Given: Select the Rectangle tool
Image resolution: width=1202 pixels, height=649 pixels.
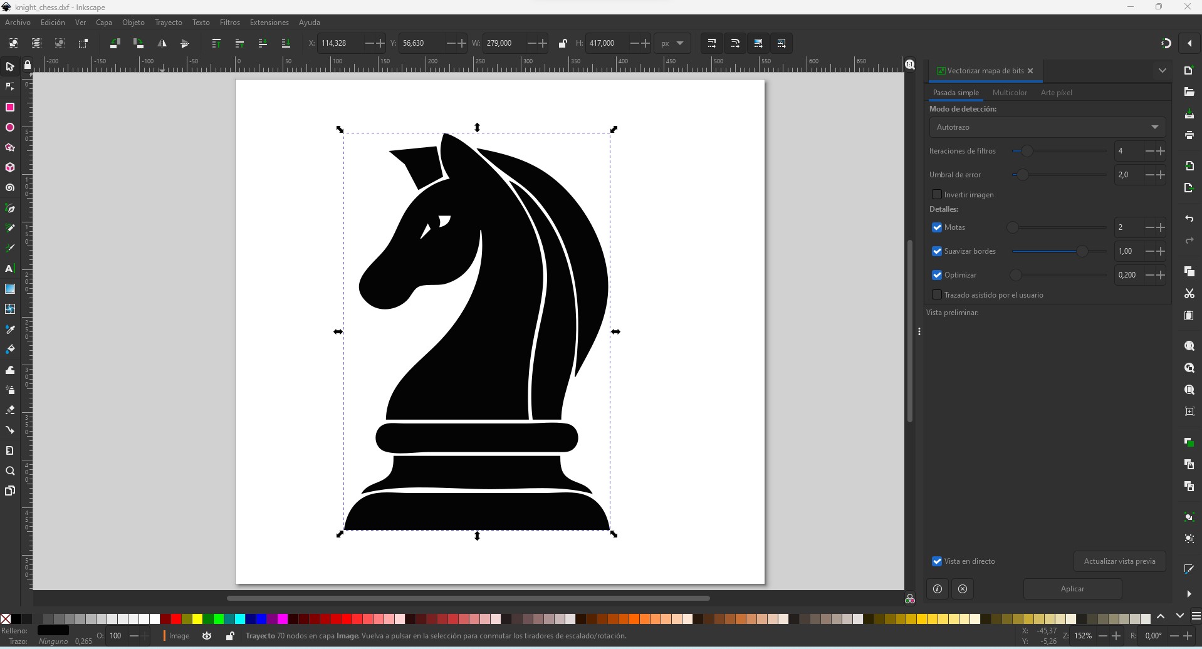Looking at the screenshot, I should point(10,108).
